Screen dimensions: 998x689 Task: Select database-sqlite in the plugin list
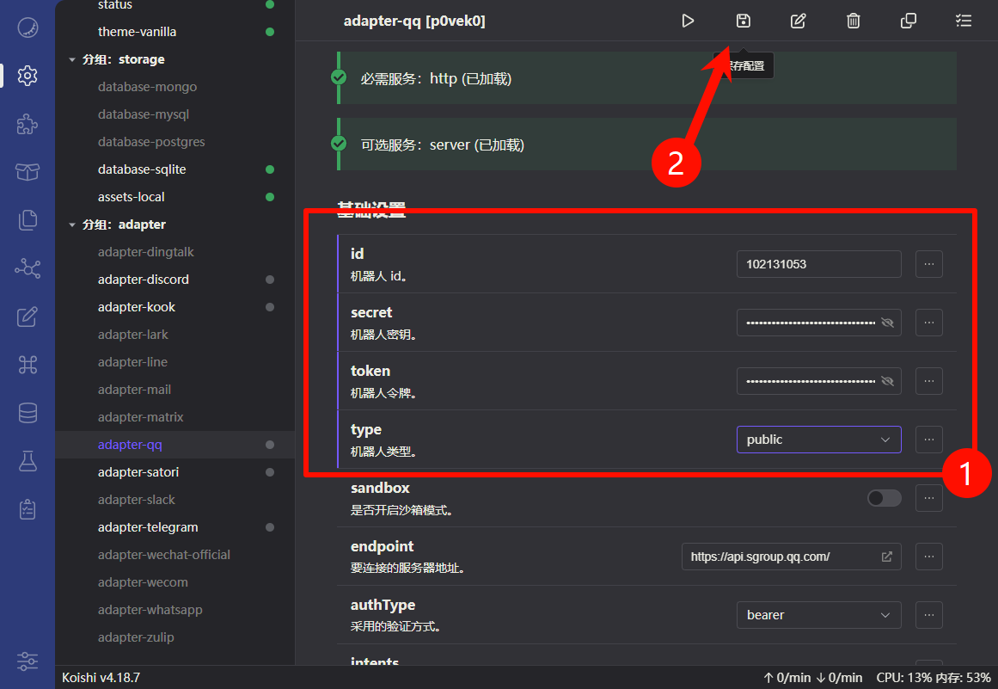[142, 169]
